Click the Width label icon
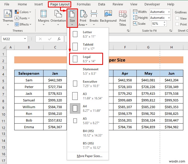 135,12
